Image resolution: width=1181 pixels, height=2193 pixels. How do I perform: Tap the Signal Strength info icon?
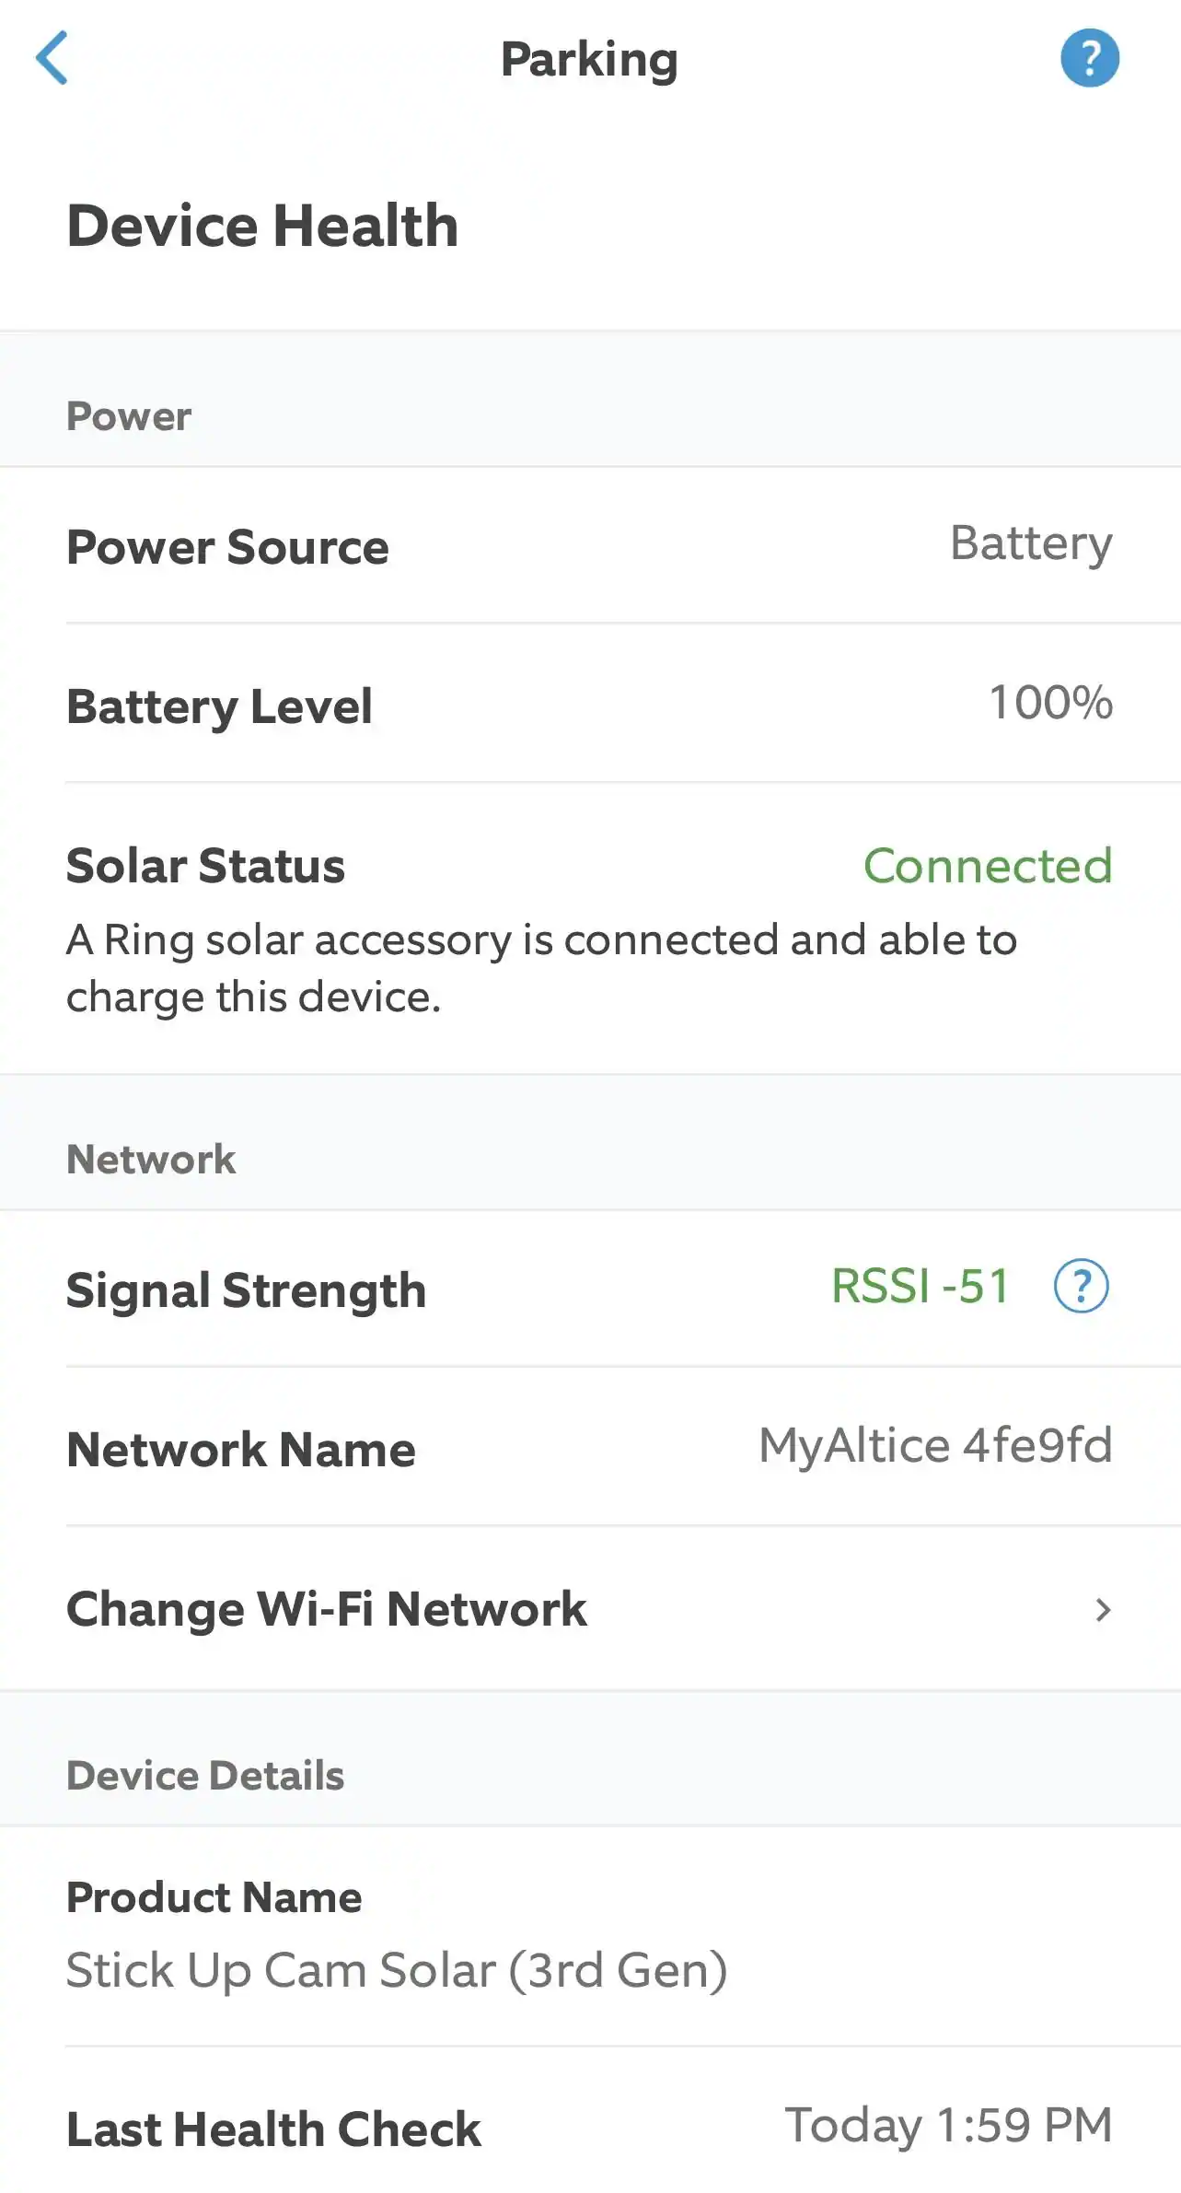(1081, 1286)
